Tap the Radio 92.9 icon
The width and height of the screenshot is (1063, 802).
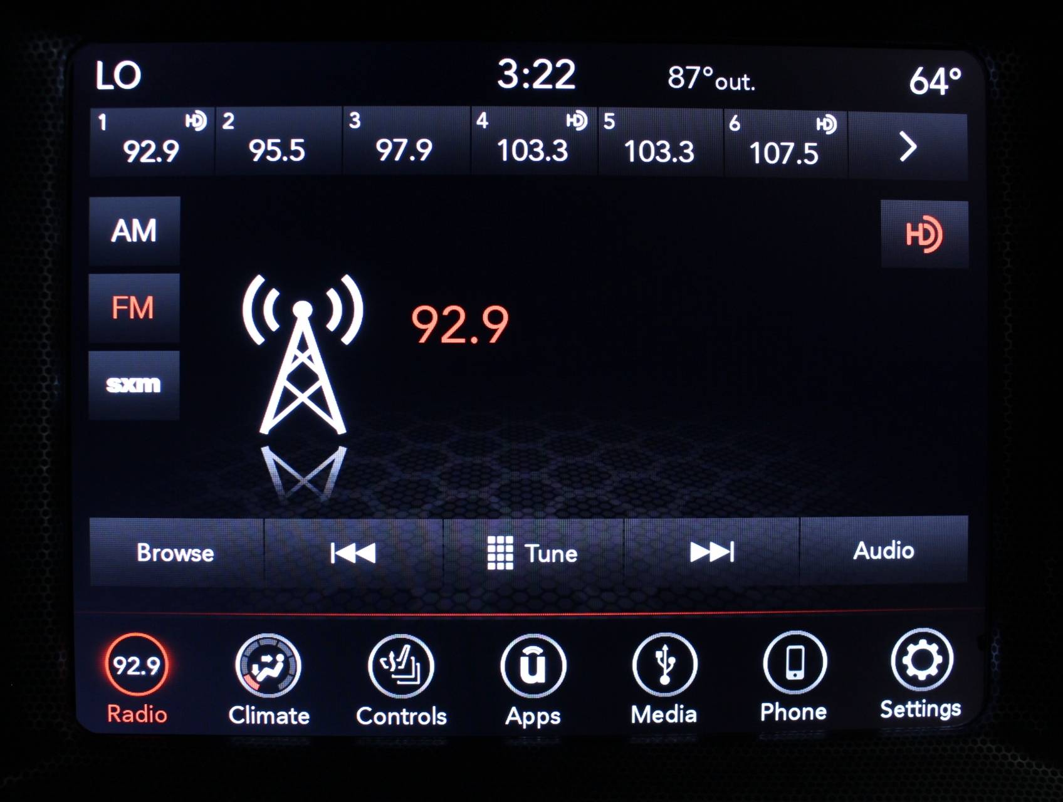coord(137,665)
